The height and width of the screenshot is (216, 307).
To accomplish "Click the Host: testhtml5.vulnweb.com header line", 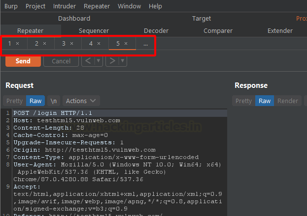I will [67, 120].
